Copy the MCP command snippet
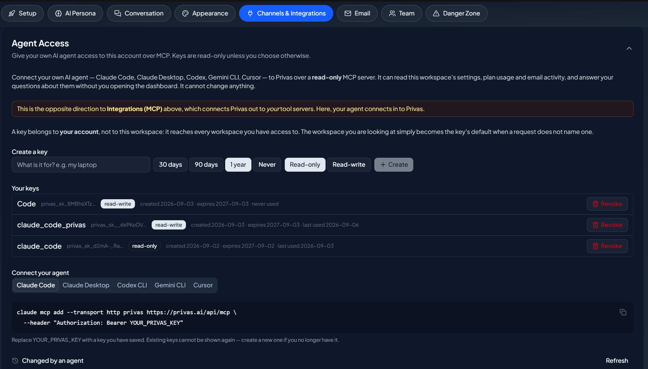 pyautogui.click(x=623, y=312)
